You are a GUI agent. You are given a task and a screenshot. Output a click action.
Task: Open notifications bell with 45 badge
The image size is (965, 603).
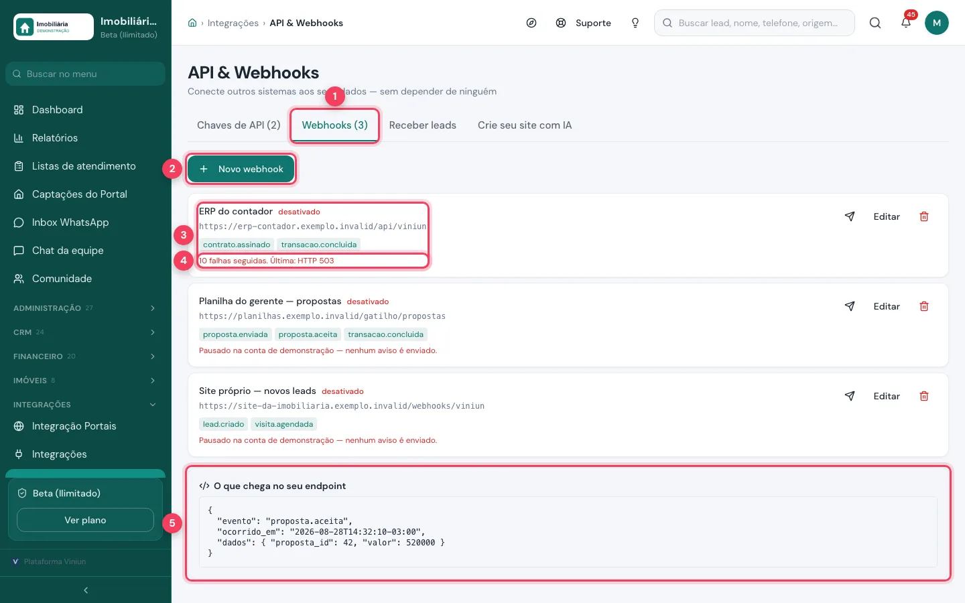906,23
